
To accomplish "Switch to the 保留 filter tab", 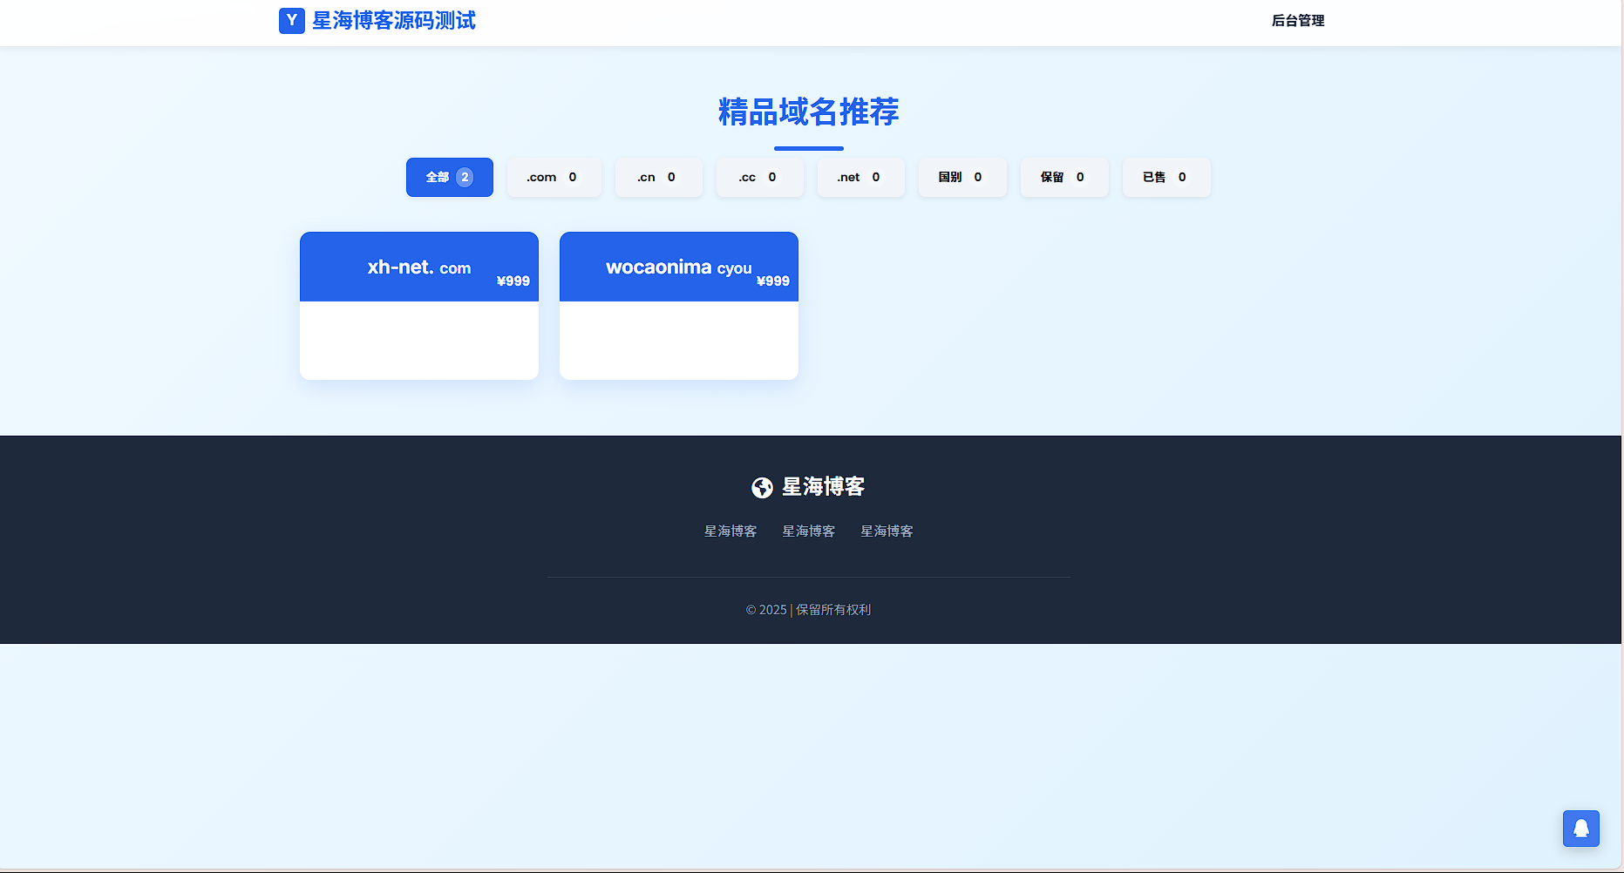I will click(1063, 177).
